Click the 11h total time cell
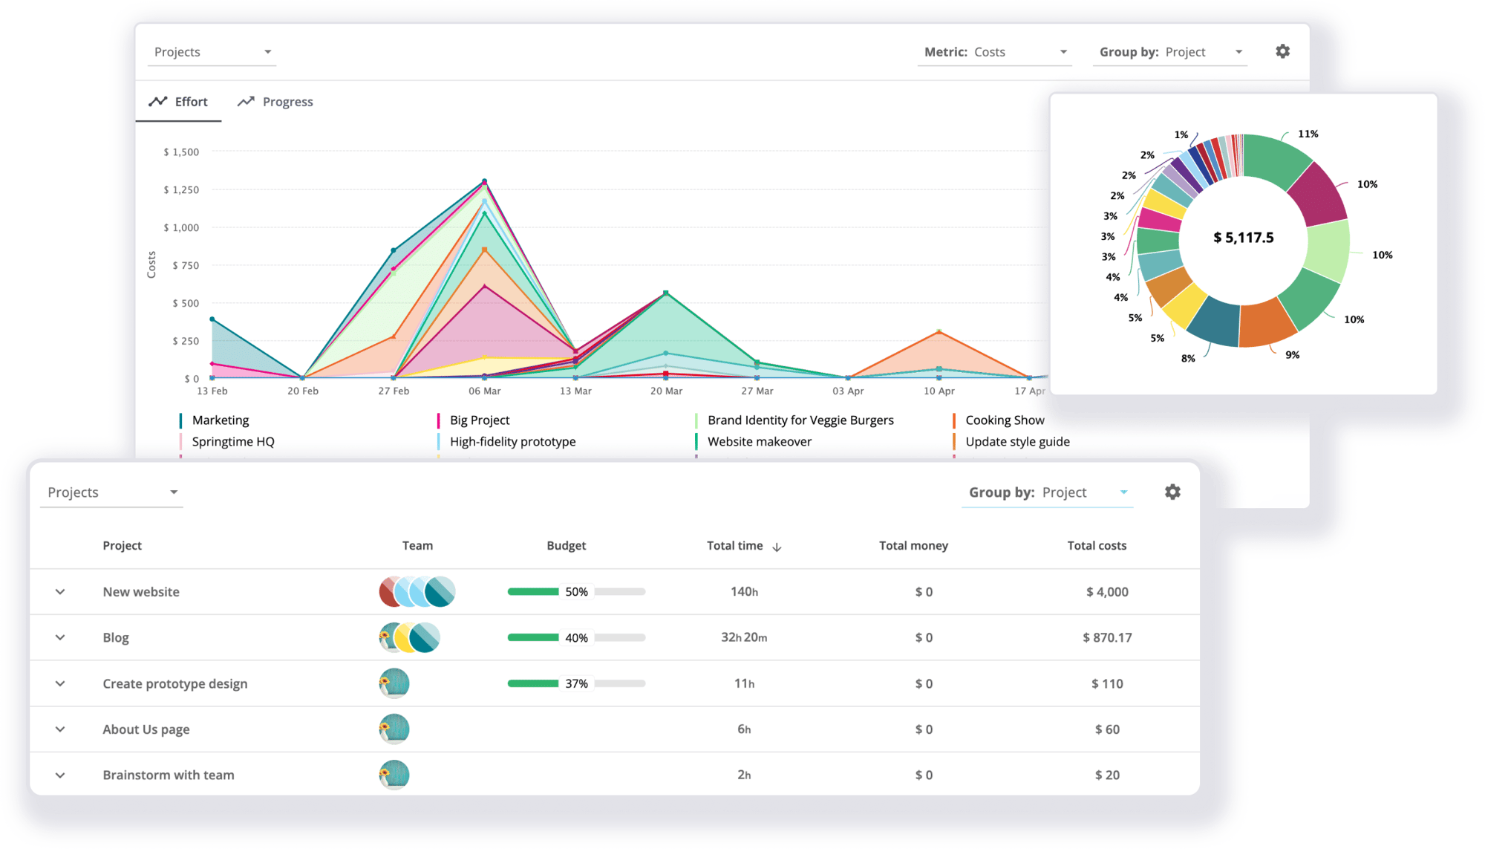Image resolution: width=1485 pixels, height=849 pixels. click(x=744, y=683)
